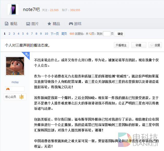The image size is (164, 151).
Task: Open the note7吧 forum title link
Action: (x=31, y=9)
